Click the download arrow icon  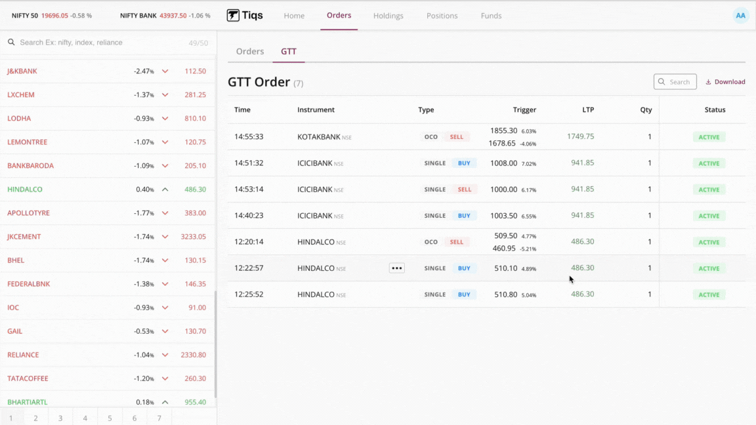pos(708,82)
